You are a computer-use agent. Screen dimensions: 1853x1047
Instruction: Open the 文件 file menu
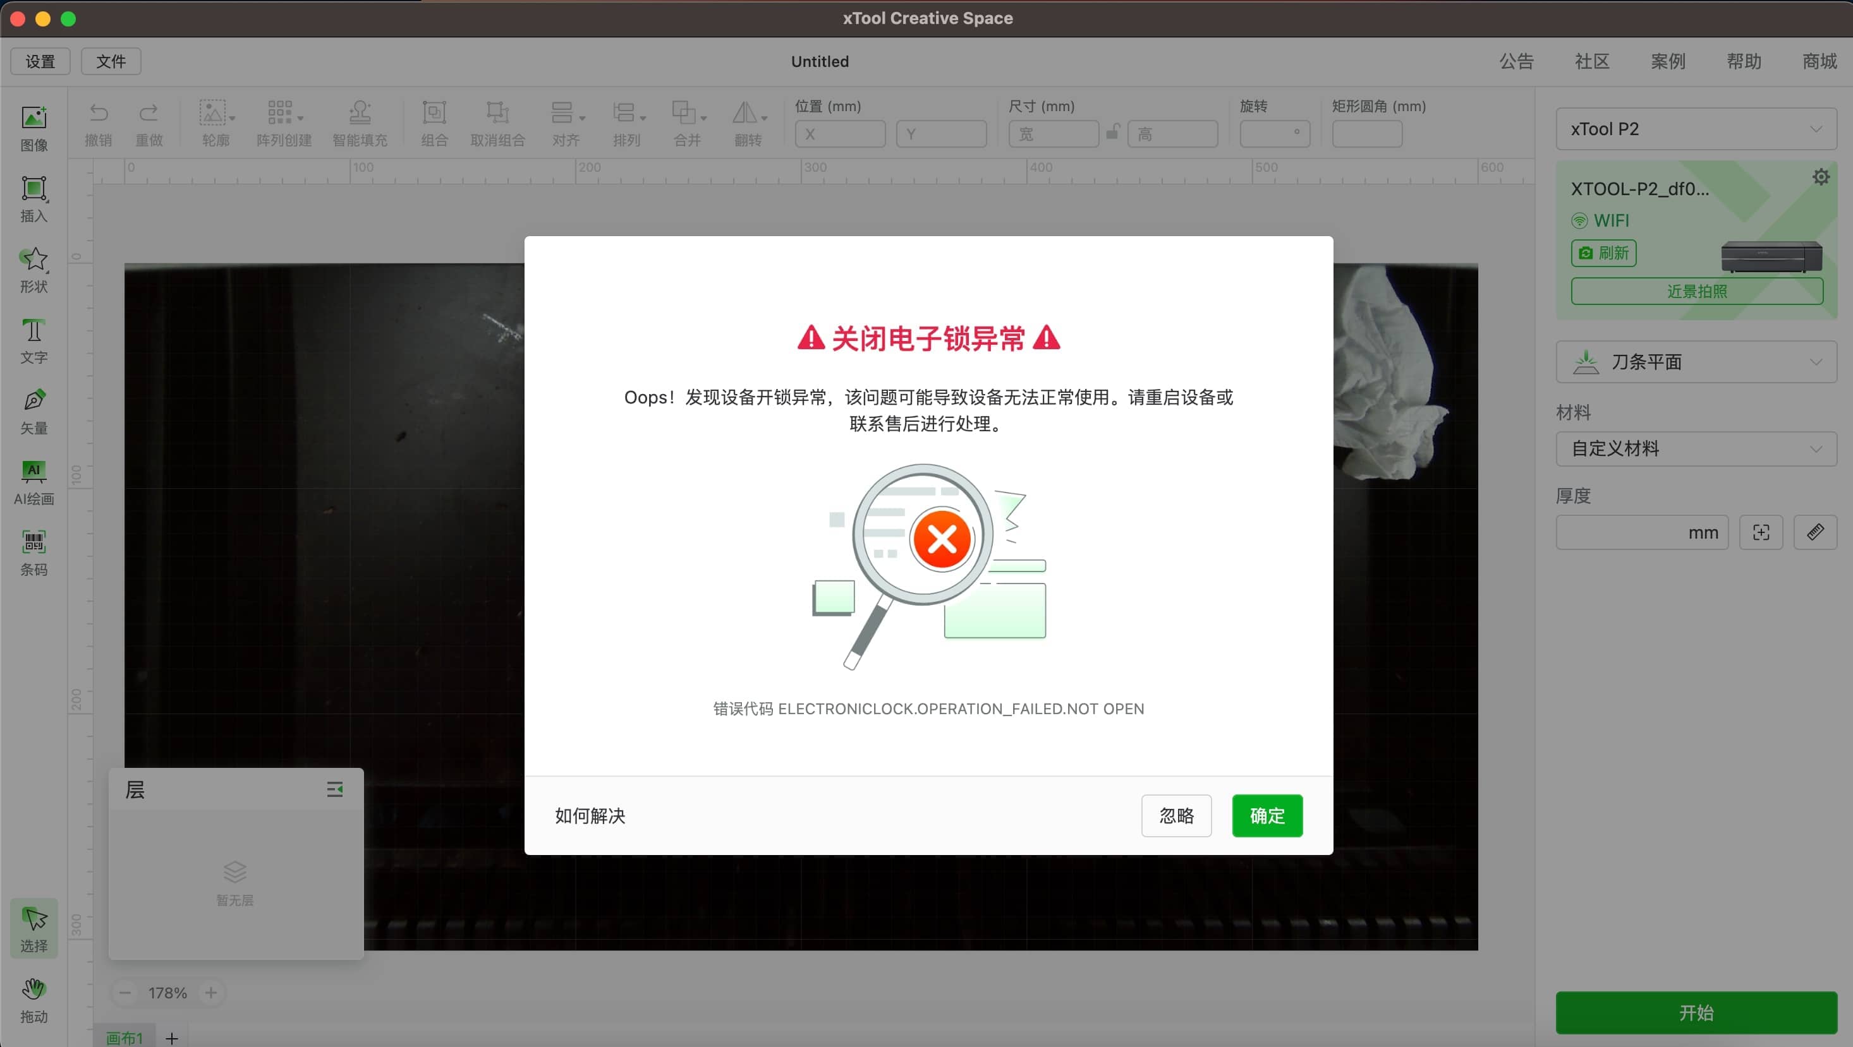111,61
